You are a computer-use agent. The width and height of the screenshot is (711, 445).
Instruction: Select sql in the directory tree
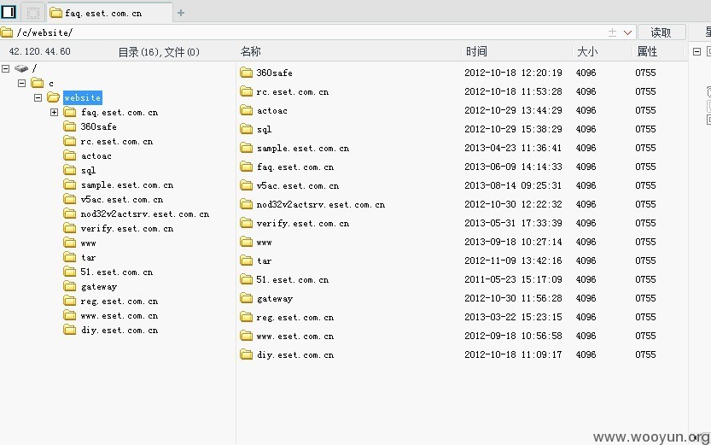(x=89, y=171)
